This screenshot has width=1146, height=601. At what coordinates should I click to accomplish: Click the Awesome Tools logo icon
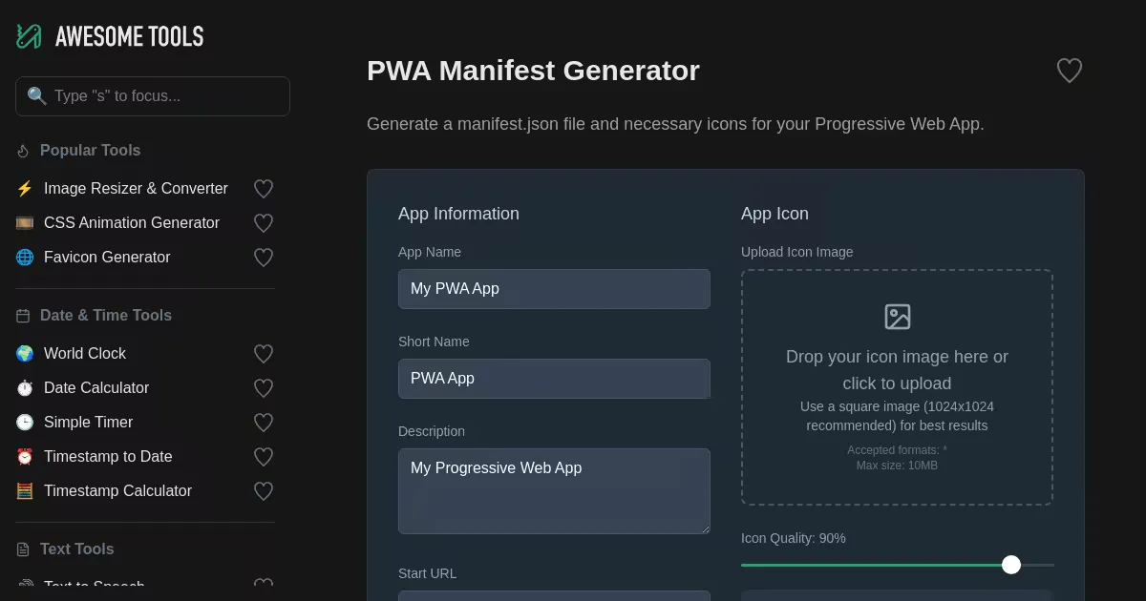[30, 36]
